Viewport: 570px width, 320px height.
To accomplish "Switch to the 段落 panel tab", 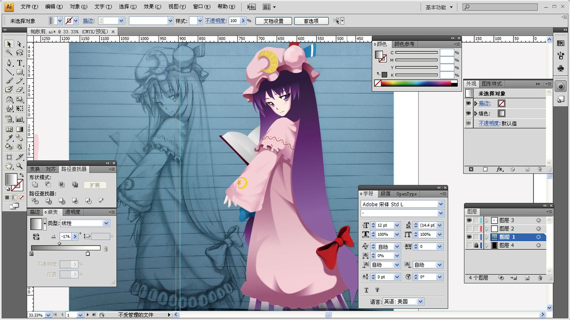I will [x=385, y=194].
